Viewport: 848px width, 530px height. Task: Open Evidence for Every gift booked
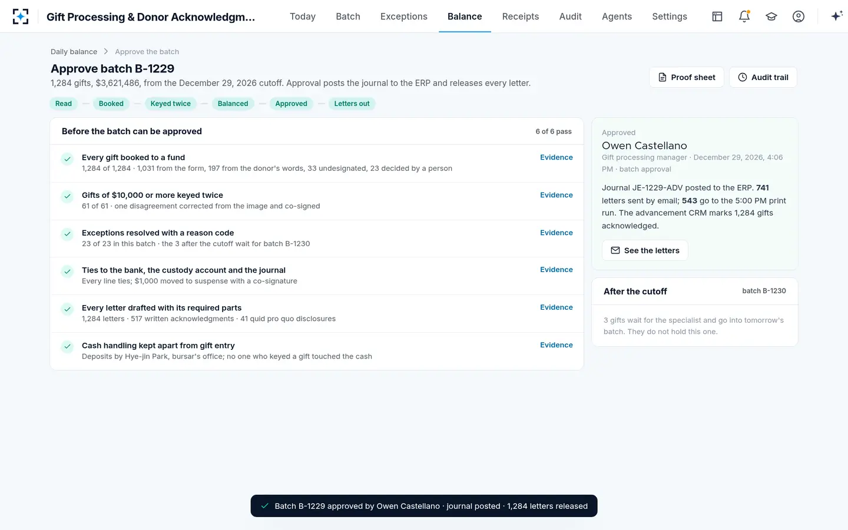(556, 157)
